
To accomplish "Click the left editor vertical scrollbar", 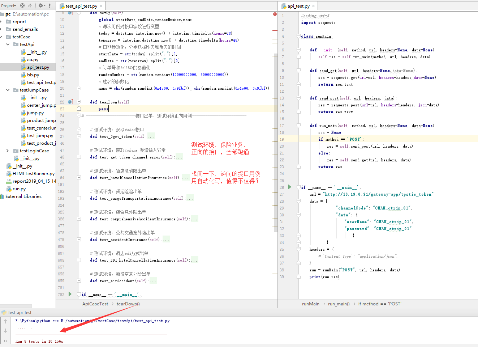I will pos(275,142).
